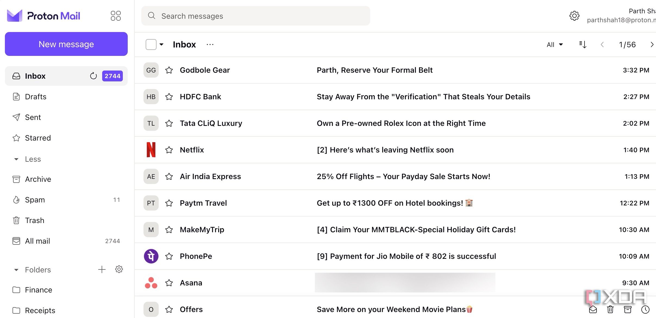Click the PhonePe sender logo
This screenshot has height=318, width=656.
tap(151, 256)
